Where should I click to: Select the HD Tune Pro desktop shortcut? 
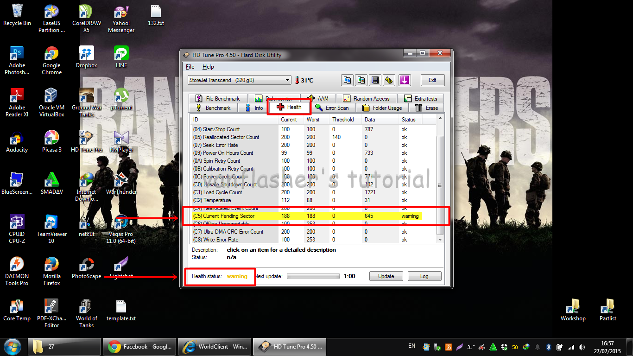point(86,142)
